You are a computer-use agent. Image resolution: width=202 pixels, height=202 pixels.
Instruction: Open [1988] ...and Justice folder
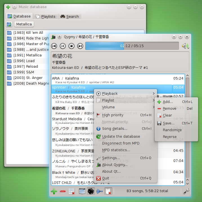click(28, 49)
